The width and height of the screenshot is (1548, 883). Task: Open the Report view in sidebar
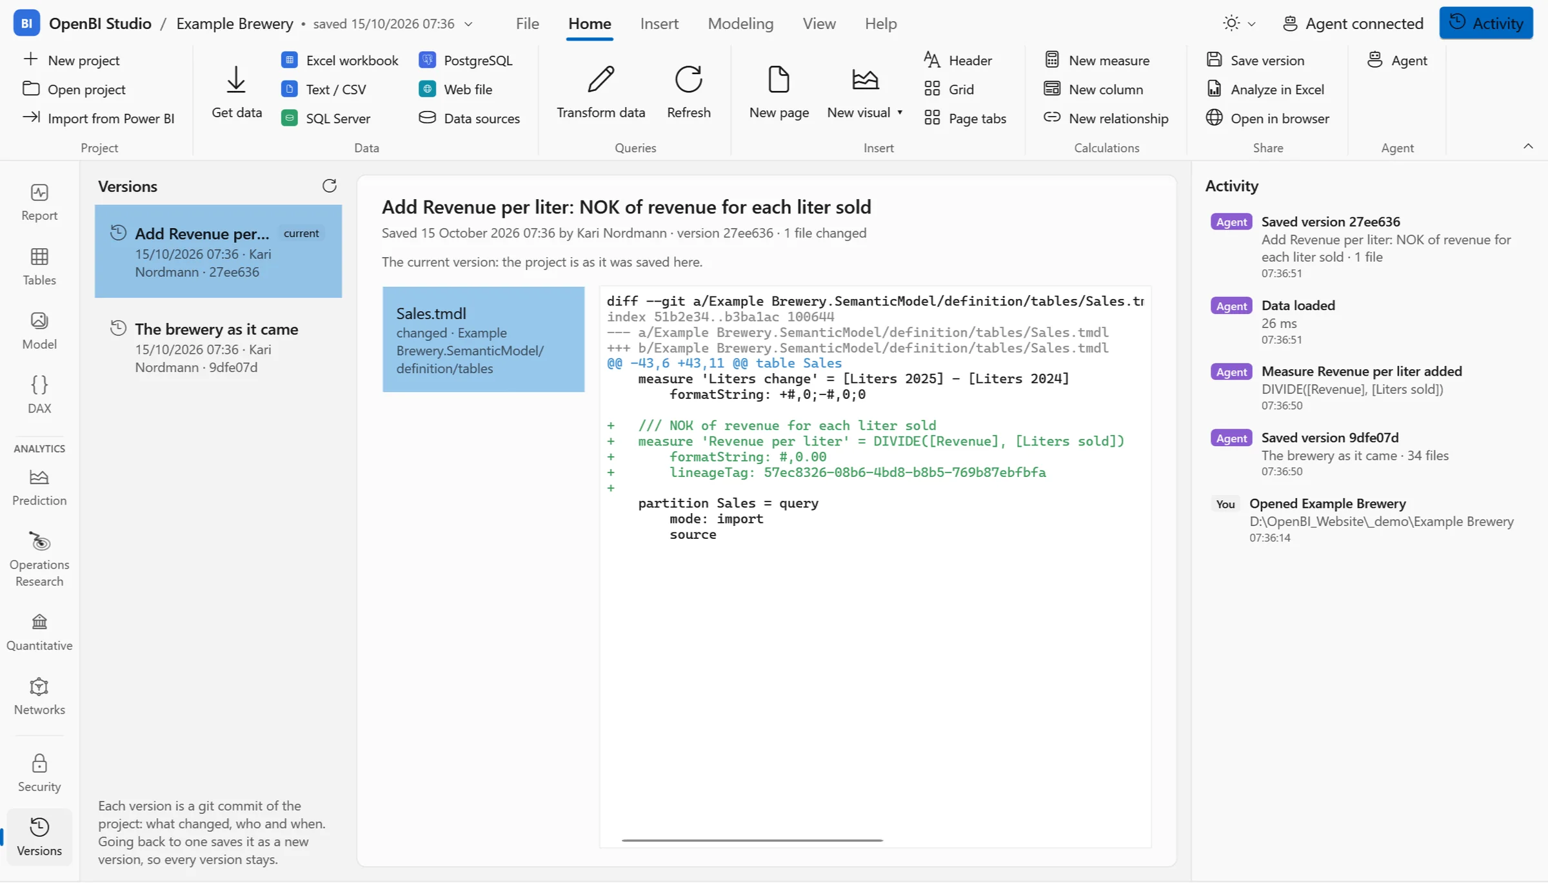[39, 202]
